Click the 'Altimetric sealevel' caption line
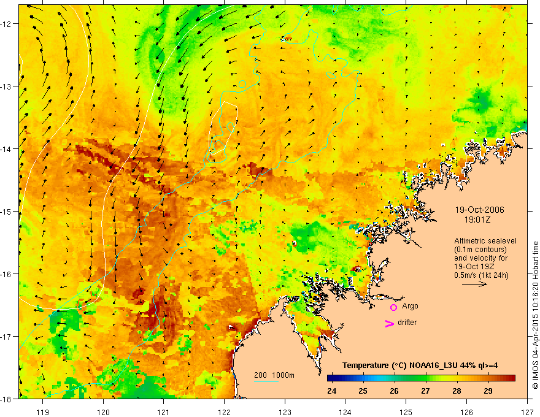This screenshot has height=417, width=540. [485, 241]
